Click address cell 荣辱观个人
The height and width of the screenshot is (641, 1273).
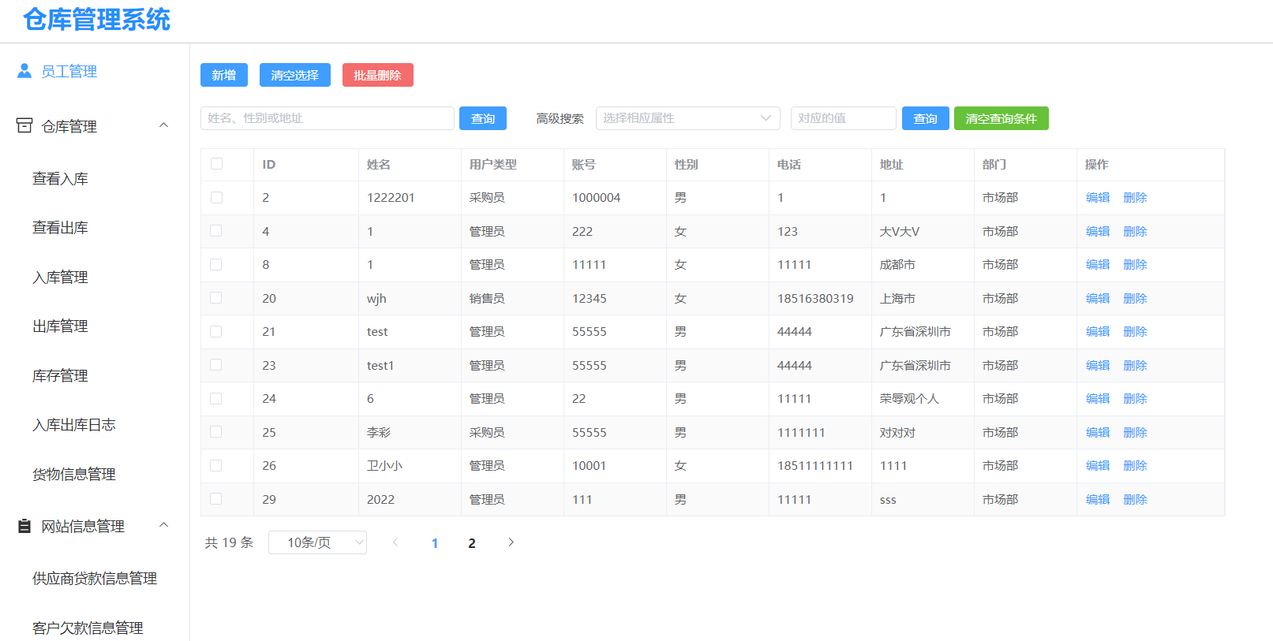[909, 398]
